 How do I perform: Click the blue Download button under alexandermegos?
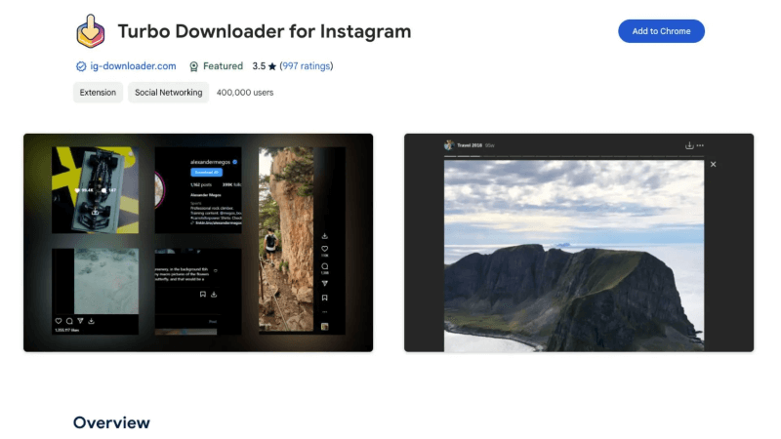(x=206, y=173)
